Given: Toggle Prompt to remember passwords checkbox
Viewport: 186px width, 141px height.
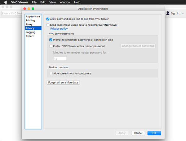Looking at the screenshot, I should (x=51, y=40).
